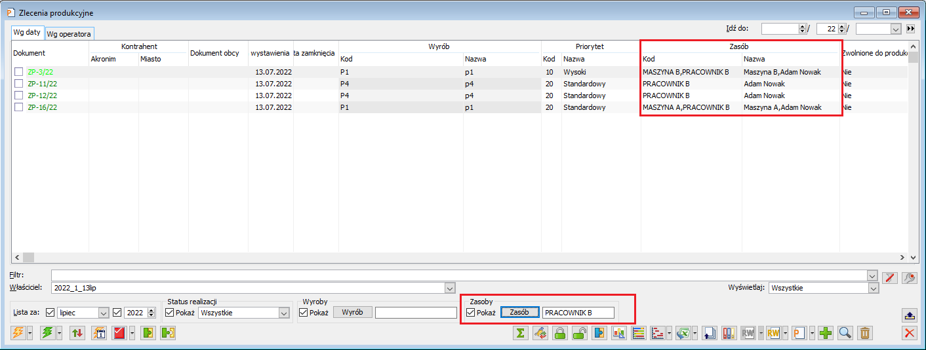The width and height of the screenshot is (926, 350).
Task: Click the copy documents arrow icon
Action: 709,333
